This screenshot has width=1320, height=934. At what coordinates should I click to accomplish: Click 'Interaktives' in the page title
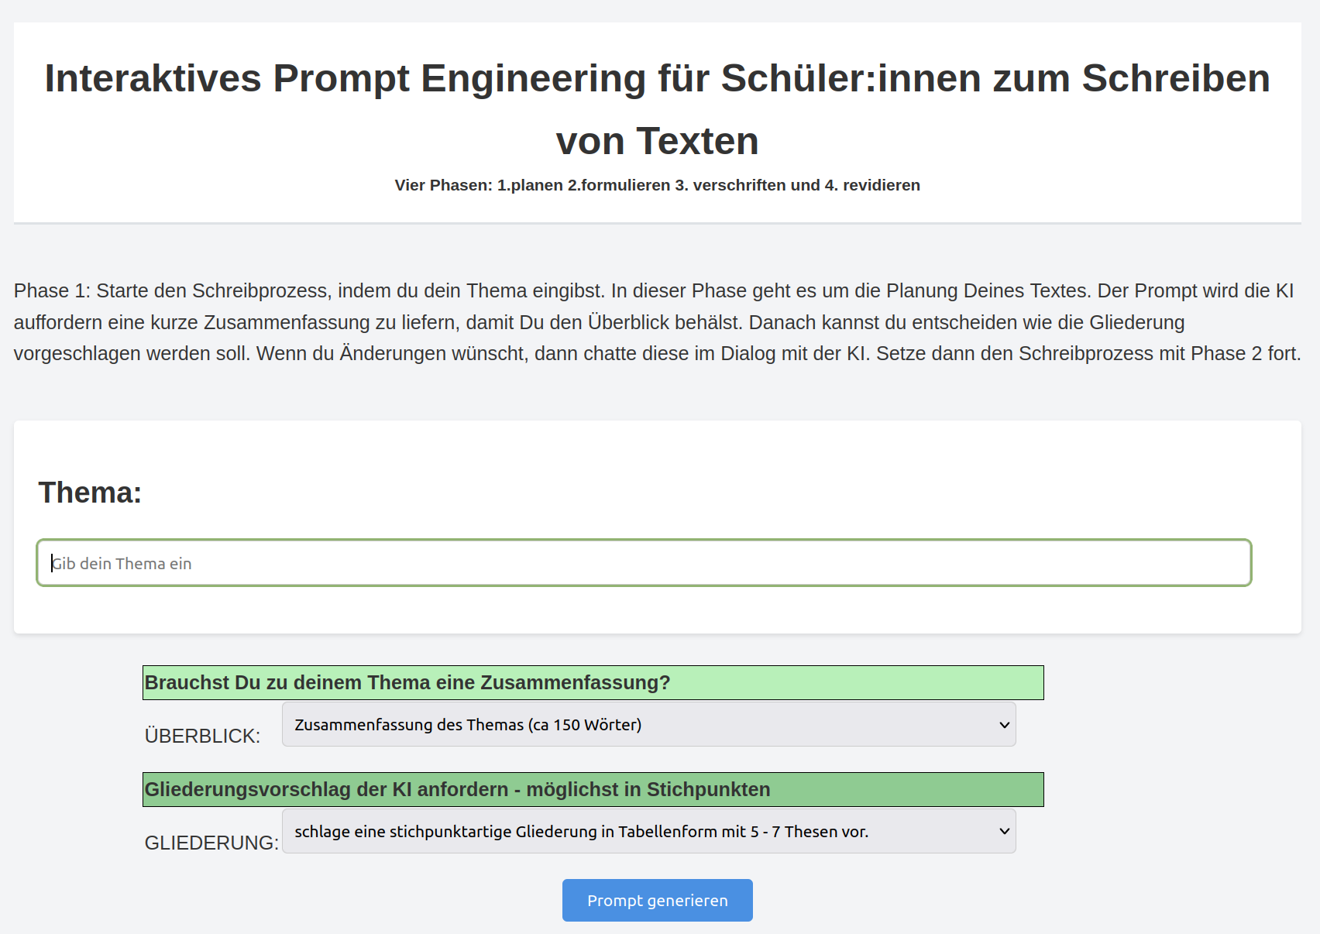click(x=153, y=78)
